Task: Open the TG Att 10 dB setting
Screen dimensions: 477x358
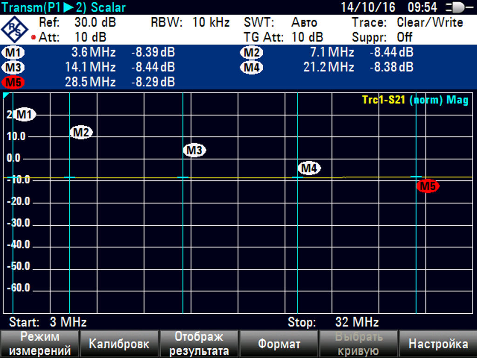Action: 307,37
